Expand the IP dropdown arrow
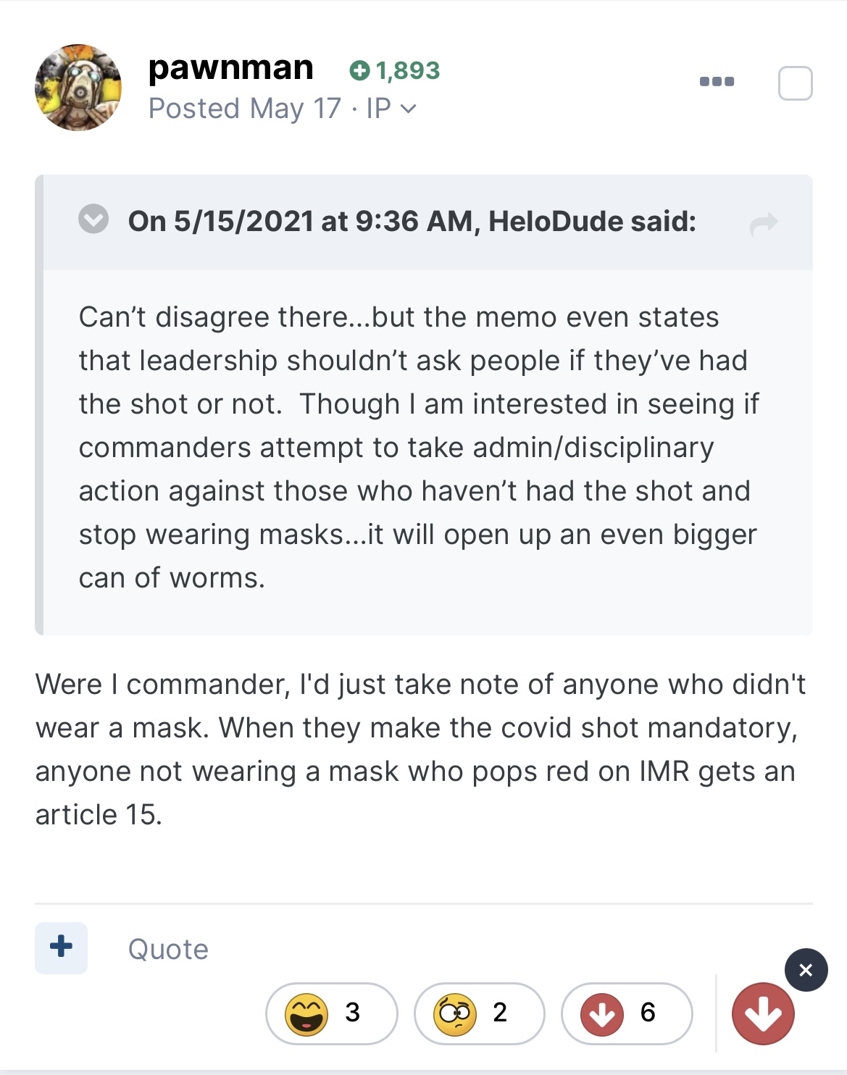 coord(409,109)
